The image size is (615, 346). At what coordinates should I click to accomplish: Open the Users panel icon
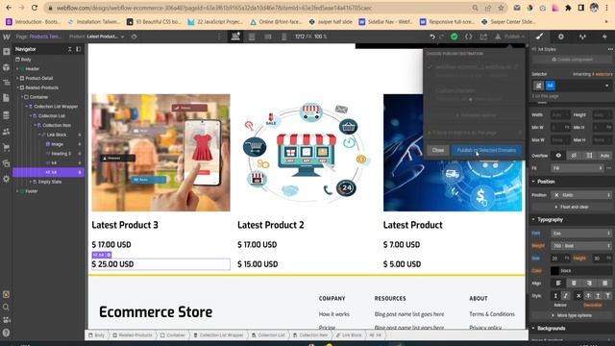(x=7, y=132)
